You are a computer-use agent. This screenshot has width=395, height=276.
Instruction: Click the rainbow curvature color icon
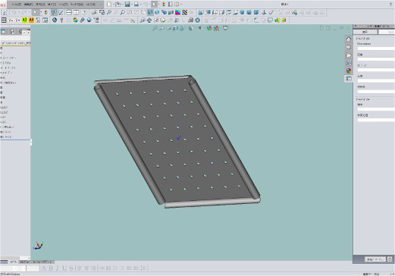[178, 12]
